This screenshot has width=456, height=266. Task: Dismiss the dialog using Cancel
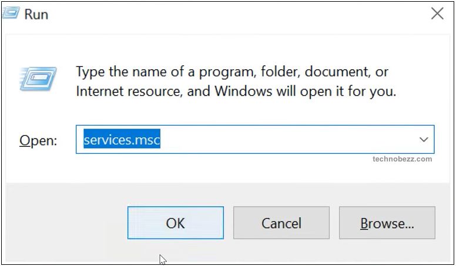281,223
